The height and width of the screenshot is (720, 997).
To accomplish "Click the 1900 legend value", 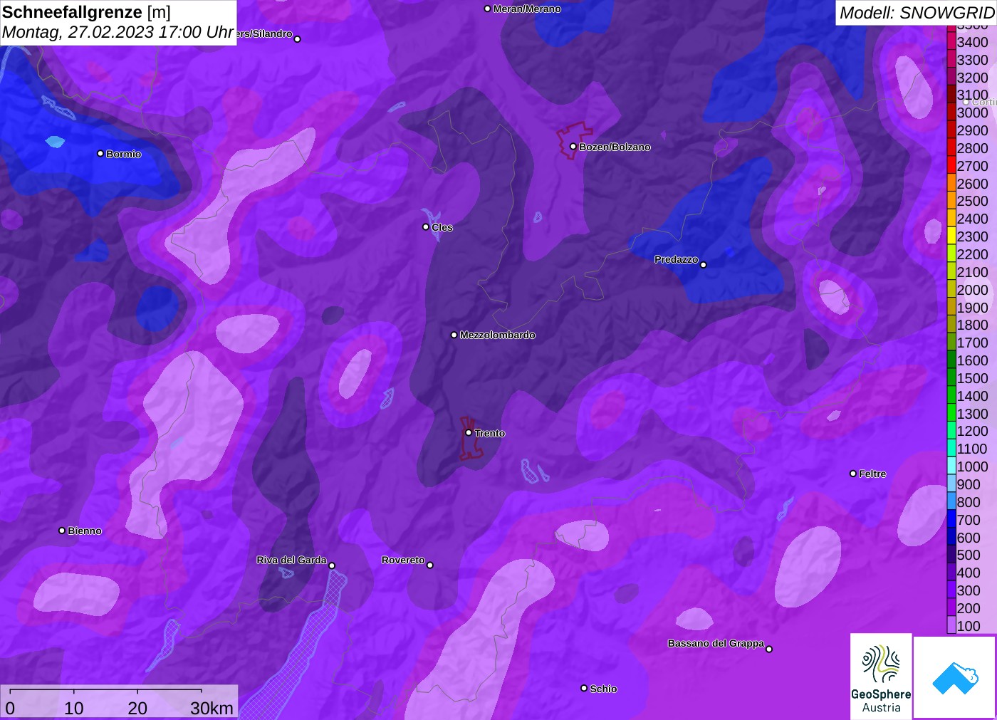I will tap(973, 308).
